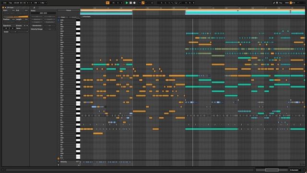Image resolution: width=307 pixels, height=173 pixels.
Task: Collapse the Velocity lane expander
Action: [x=59, y=162]
